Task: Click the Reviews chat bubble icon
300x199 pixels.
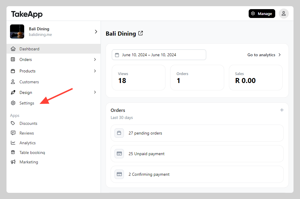Action: (x=13, y=133)
